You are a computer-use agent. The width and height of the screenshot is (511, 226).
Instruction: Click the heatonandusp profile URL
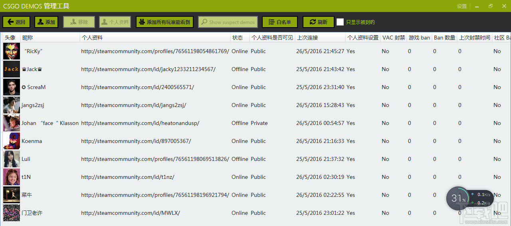(x=140, y=123)
